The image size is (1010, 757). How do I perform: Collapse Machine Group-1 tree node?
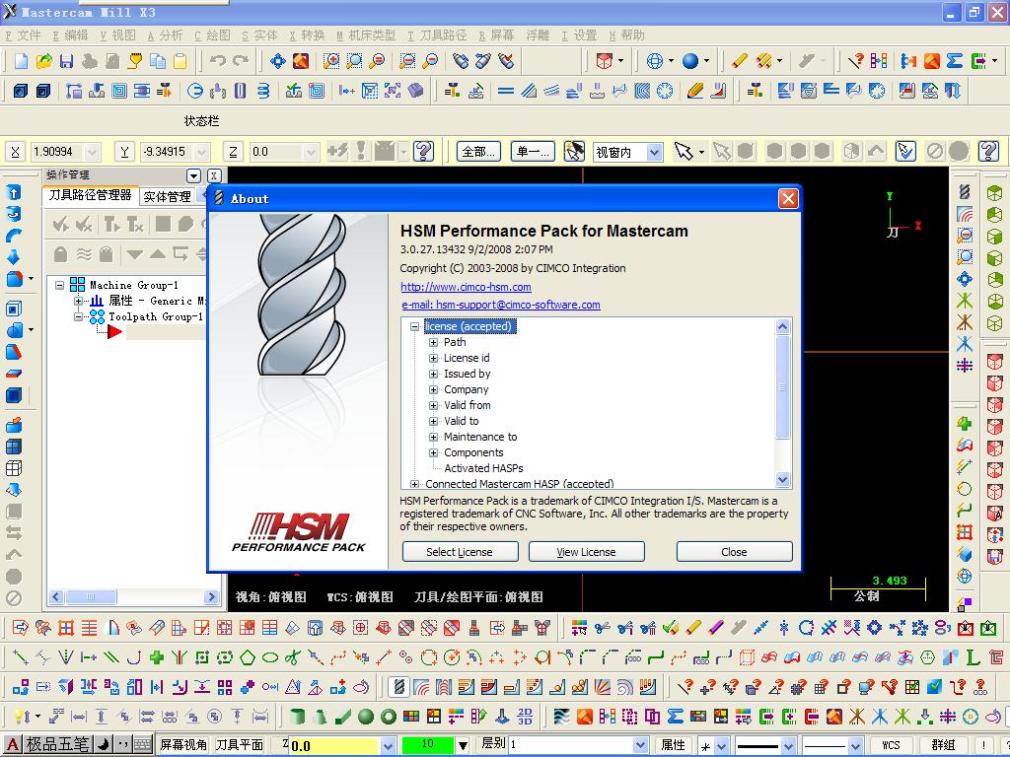point(60,285)
